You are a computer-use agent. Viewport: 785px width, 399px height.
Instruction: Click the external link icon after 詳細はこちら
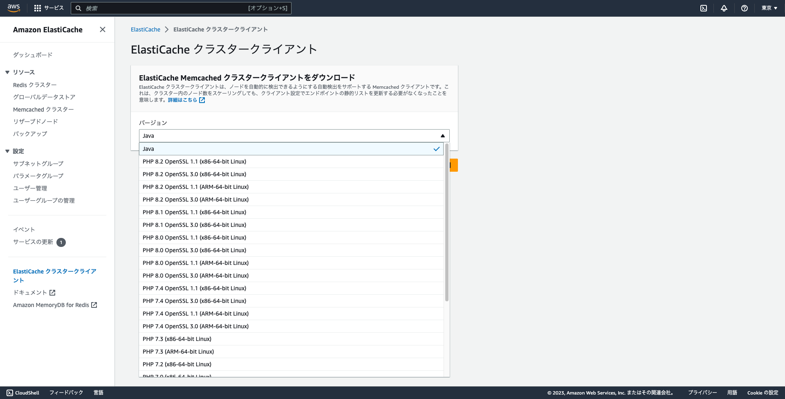point(202,100)
